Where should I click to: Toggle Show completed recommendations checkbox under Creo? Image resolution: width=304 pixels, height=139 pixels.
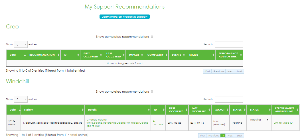click(x=152, y=37)
